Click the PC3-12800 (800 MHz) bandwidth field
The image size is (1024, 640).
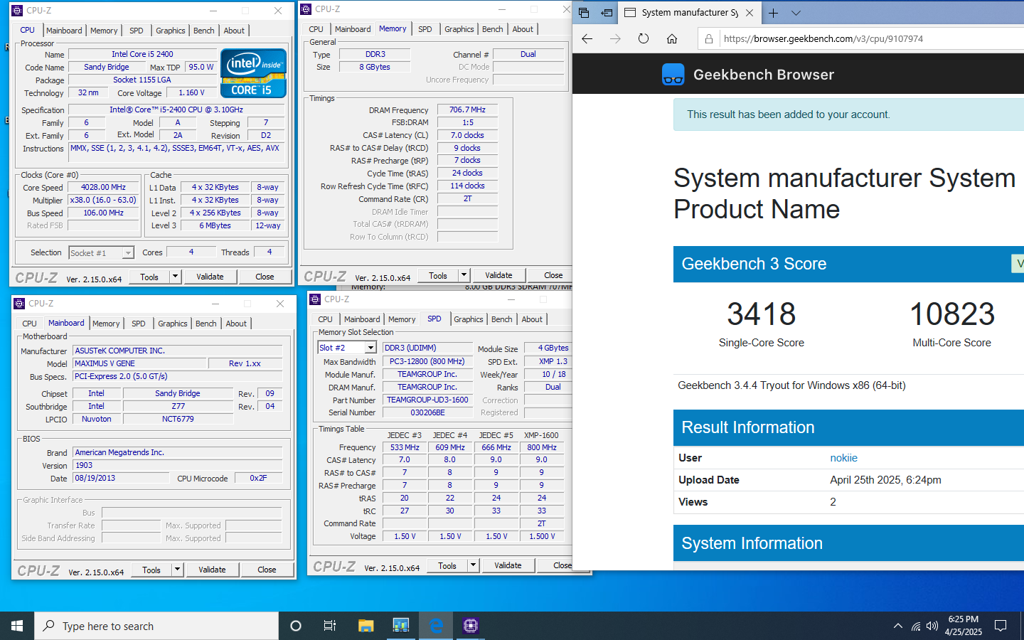click(x=427, y=361)
